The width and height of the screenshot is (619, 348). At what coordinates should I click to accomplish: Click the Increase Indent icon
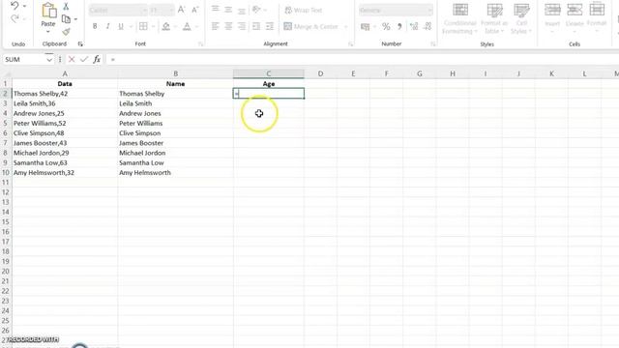[x=270, y=26]
